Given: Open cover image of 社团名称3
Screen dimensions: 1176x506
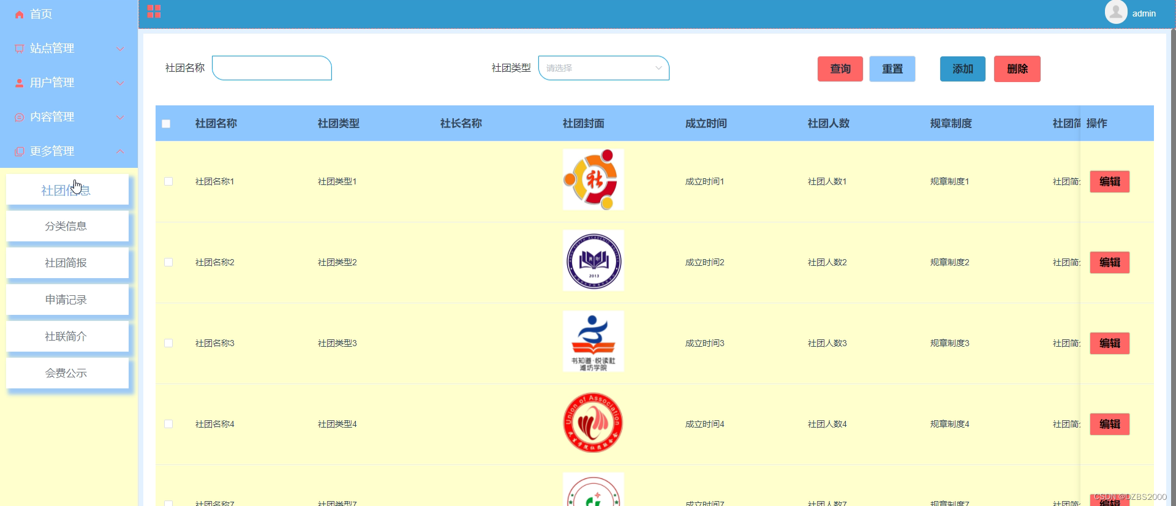Looking at the screenshot, I should [x=593, y=341].
